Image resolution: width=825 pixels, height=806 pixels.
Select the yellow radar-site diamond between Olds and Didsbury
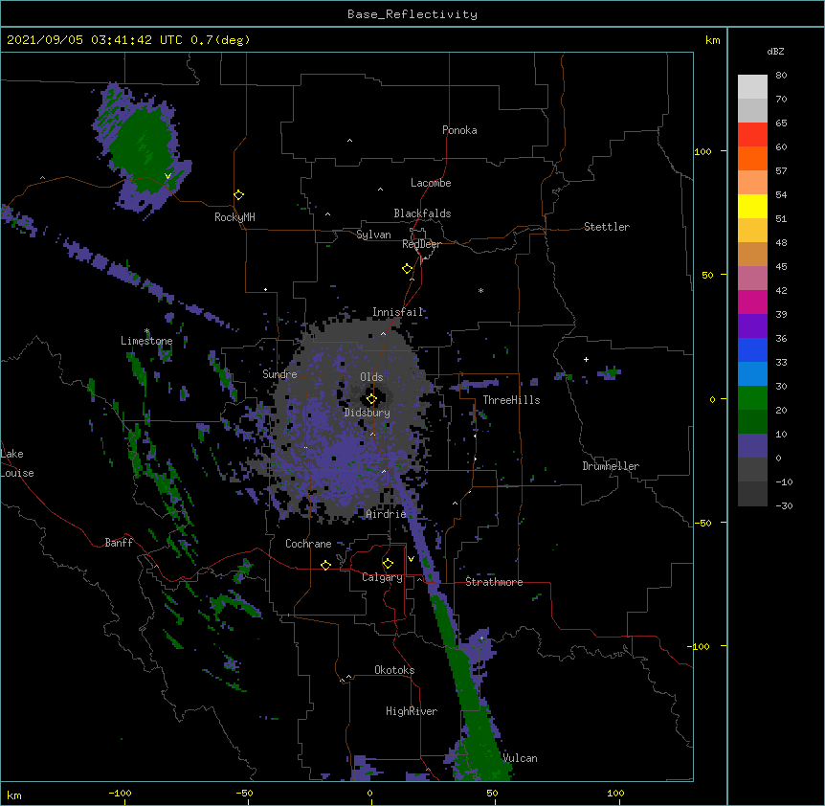pos(371,399)
